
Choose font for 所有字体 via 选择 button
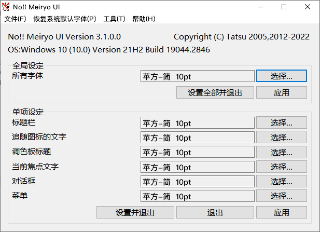[x=282, y=76]
